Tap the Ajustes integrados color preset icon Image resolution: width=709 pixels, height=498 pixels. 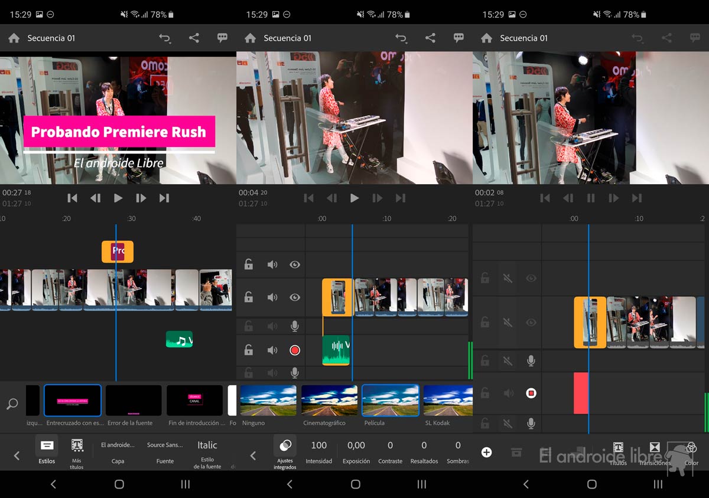click(x=284, y=447)
